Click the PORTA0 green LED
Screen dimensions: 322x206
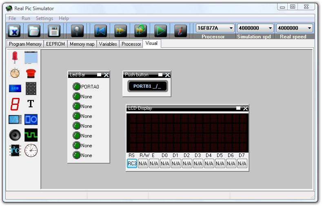tap(77, 86)
